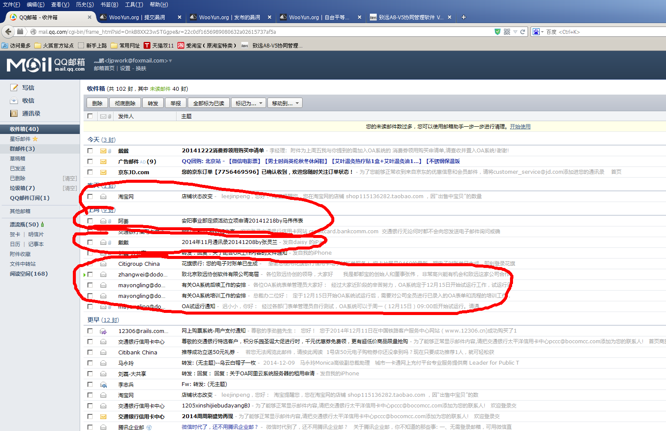Click the green shield security icon
This screenshot has width=666, height=431.
[x=498, y=32]
